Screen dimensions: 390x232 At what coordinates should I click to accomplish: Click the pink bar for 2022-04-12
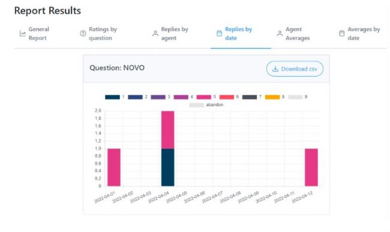point(311,167)
